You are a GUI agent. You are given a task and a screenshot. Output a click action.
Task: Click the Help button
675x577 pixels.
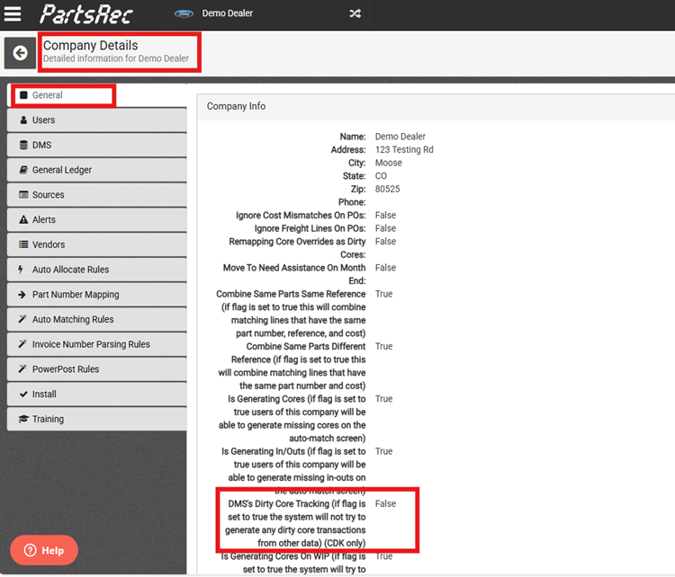tap(44, 550)
